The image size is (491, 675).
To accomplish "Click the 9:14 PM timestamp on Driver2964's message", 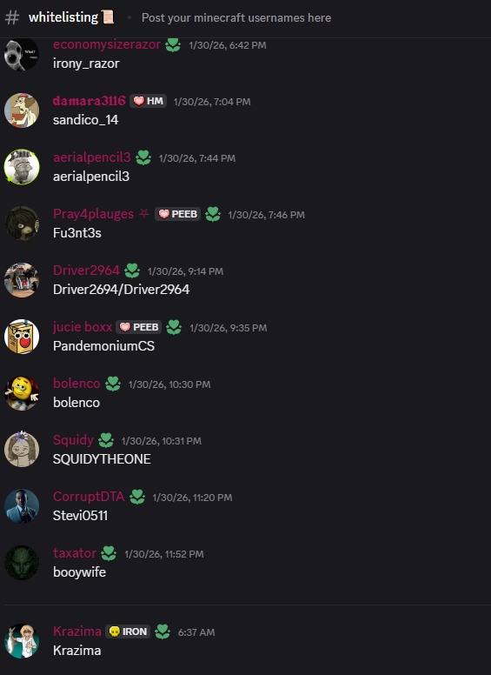I will coord(185,271).
